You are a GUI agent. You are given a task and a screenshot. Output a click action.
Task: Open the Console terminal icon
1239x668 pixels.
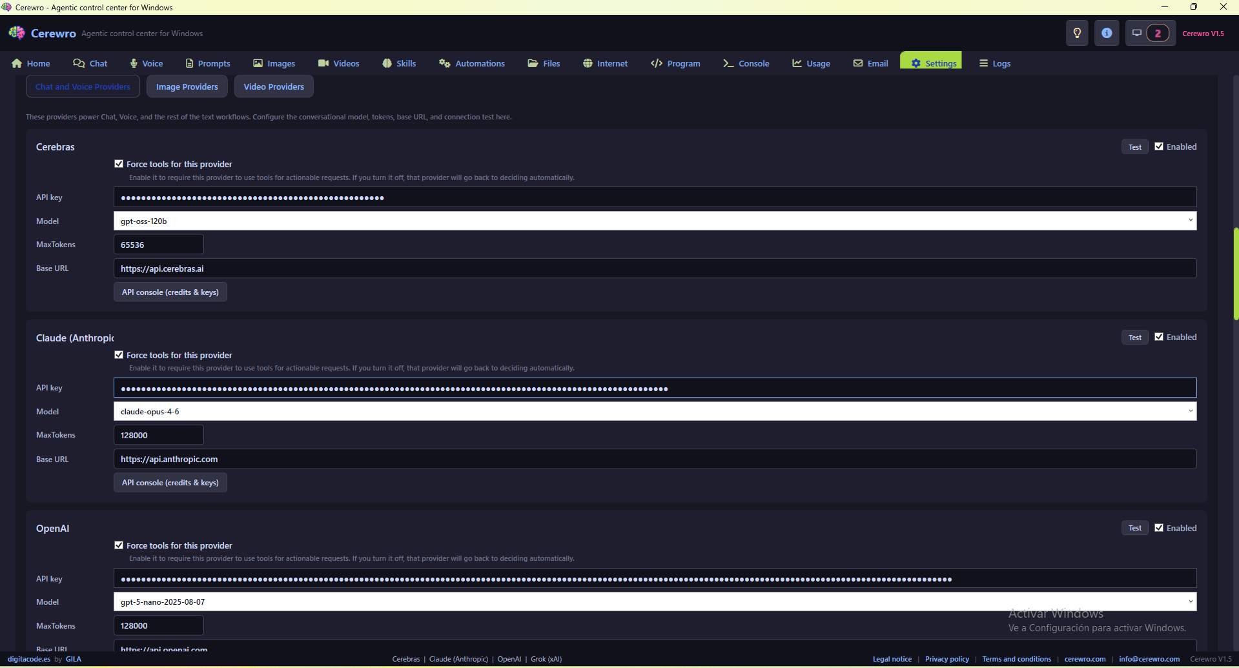pos(728,63)
